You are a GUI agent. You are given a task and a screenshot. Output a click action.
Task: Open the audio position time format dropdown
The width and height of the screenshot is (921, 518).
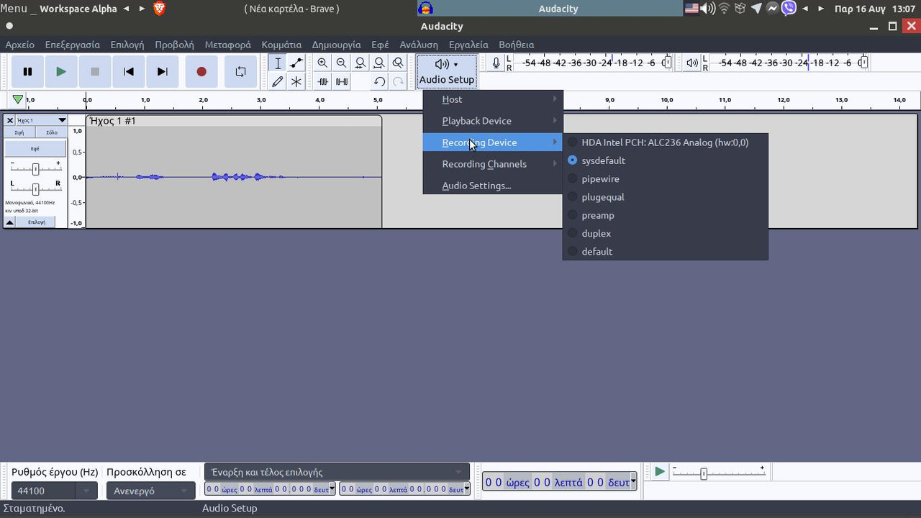click(x=633, y=482)
